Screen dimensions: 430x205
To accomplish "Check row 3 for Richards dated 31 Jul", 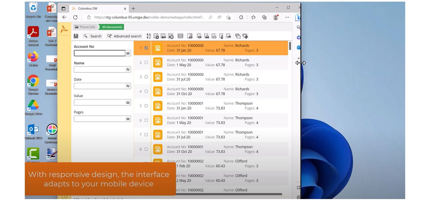I will point(147,77).
